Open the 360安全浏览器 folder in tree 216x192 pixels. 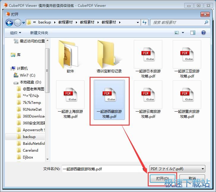pos(31,123)
